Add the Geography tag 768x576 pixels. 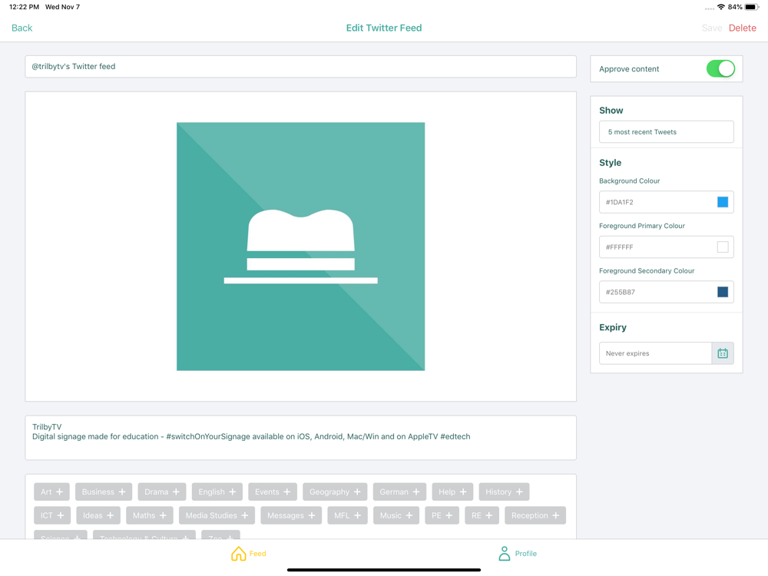[x=335, y=492]
